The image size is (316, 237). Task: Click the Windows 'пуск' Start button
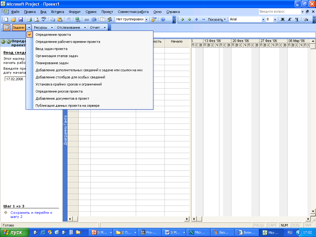15,232
